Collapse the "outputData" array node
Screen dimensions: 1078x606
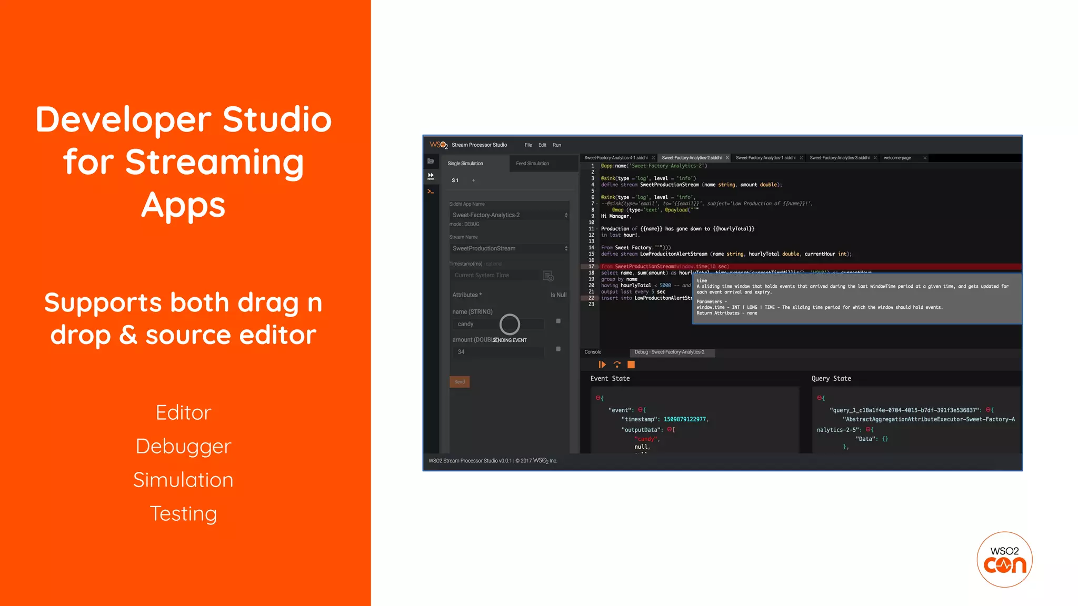pyautogui.click(x=670, y=429)
